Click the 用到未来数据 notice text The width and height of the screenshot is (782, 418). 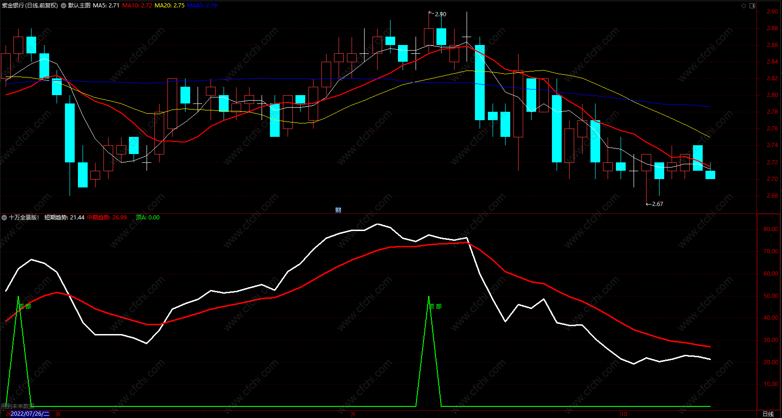[x=18, y=406]
